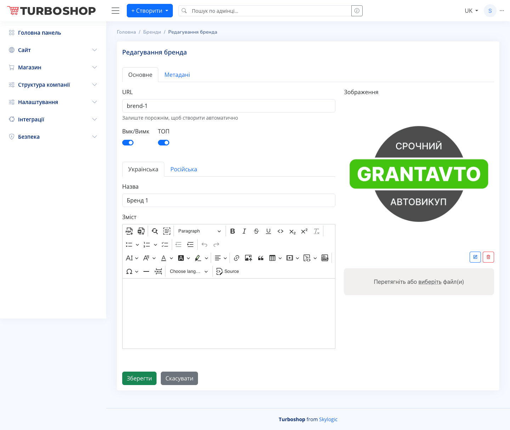This screenshot has width=510, height=430.
Task: Expand the Магазин sidebar menu
Action: click(53, 67)
